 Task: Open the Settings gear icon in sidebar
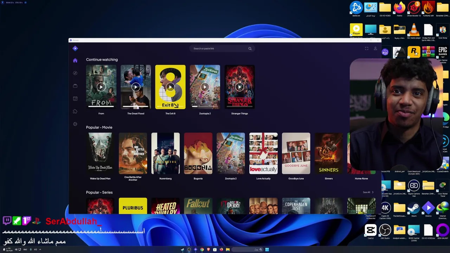[75, 124]
